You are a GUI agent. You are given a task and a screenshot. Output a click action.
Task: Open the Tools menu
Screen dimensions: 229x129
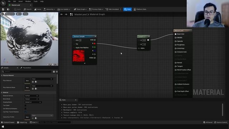(35, 1)
